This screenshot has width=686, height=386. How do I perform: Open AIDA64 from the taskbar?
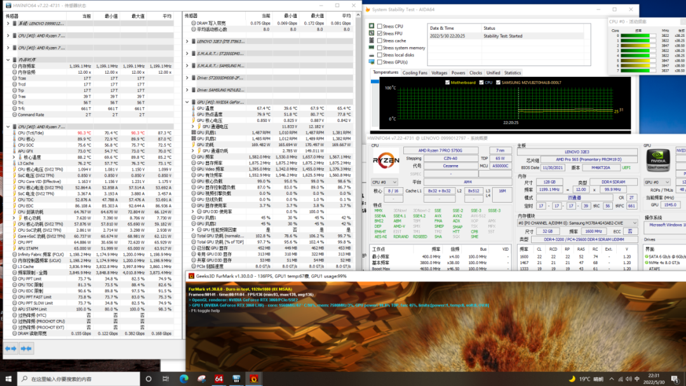tap(219, 378)
